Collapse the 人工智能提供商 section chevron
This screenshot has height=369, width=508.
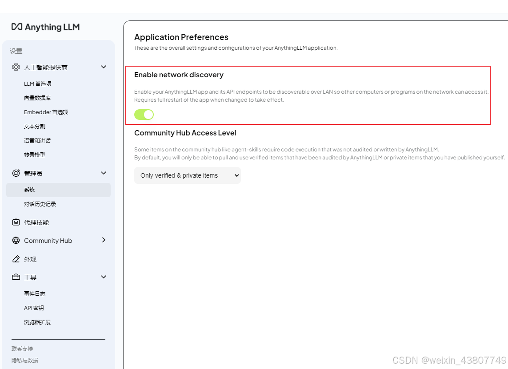(x=104, y=67)
